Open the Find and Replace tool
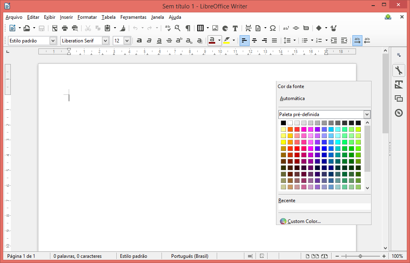410x263 pixels. [x=178, y=28]
